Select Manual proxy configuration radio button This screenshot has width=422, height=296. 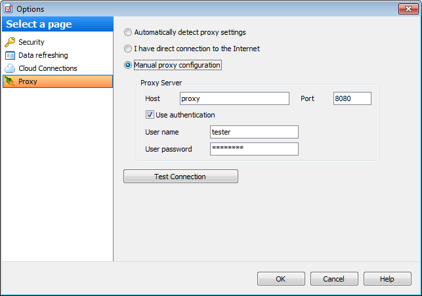tap(128, 65)
